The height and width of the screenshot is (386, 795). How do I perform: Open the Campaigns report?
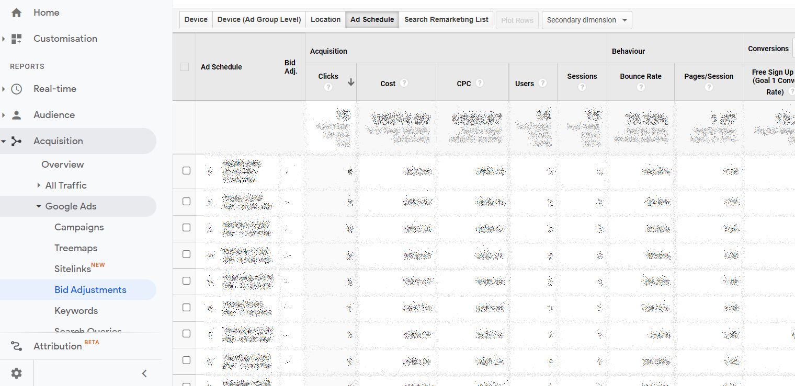click(x=79, y=227)
